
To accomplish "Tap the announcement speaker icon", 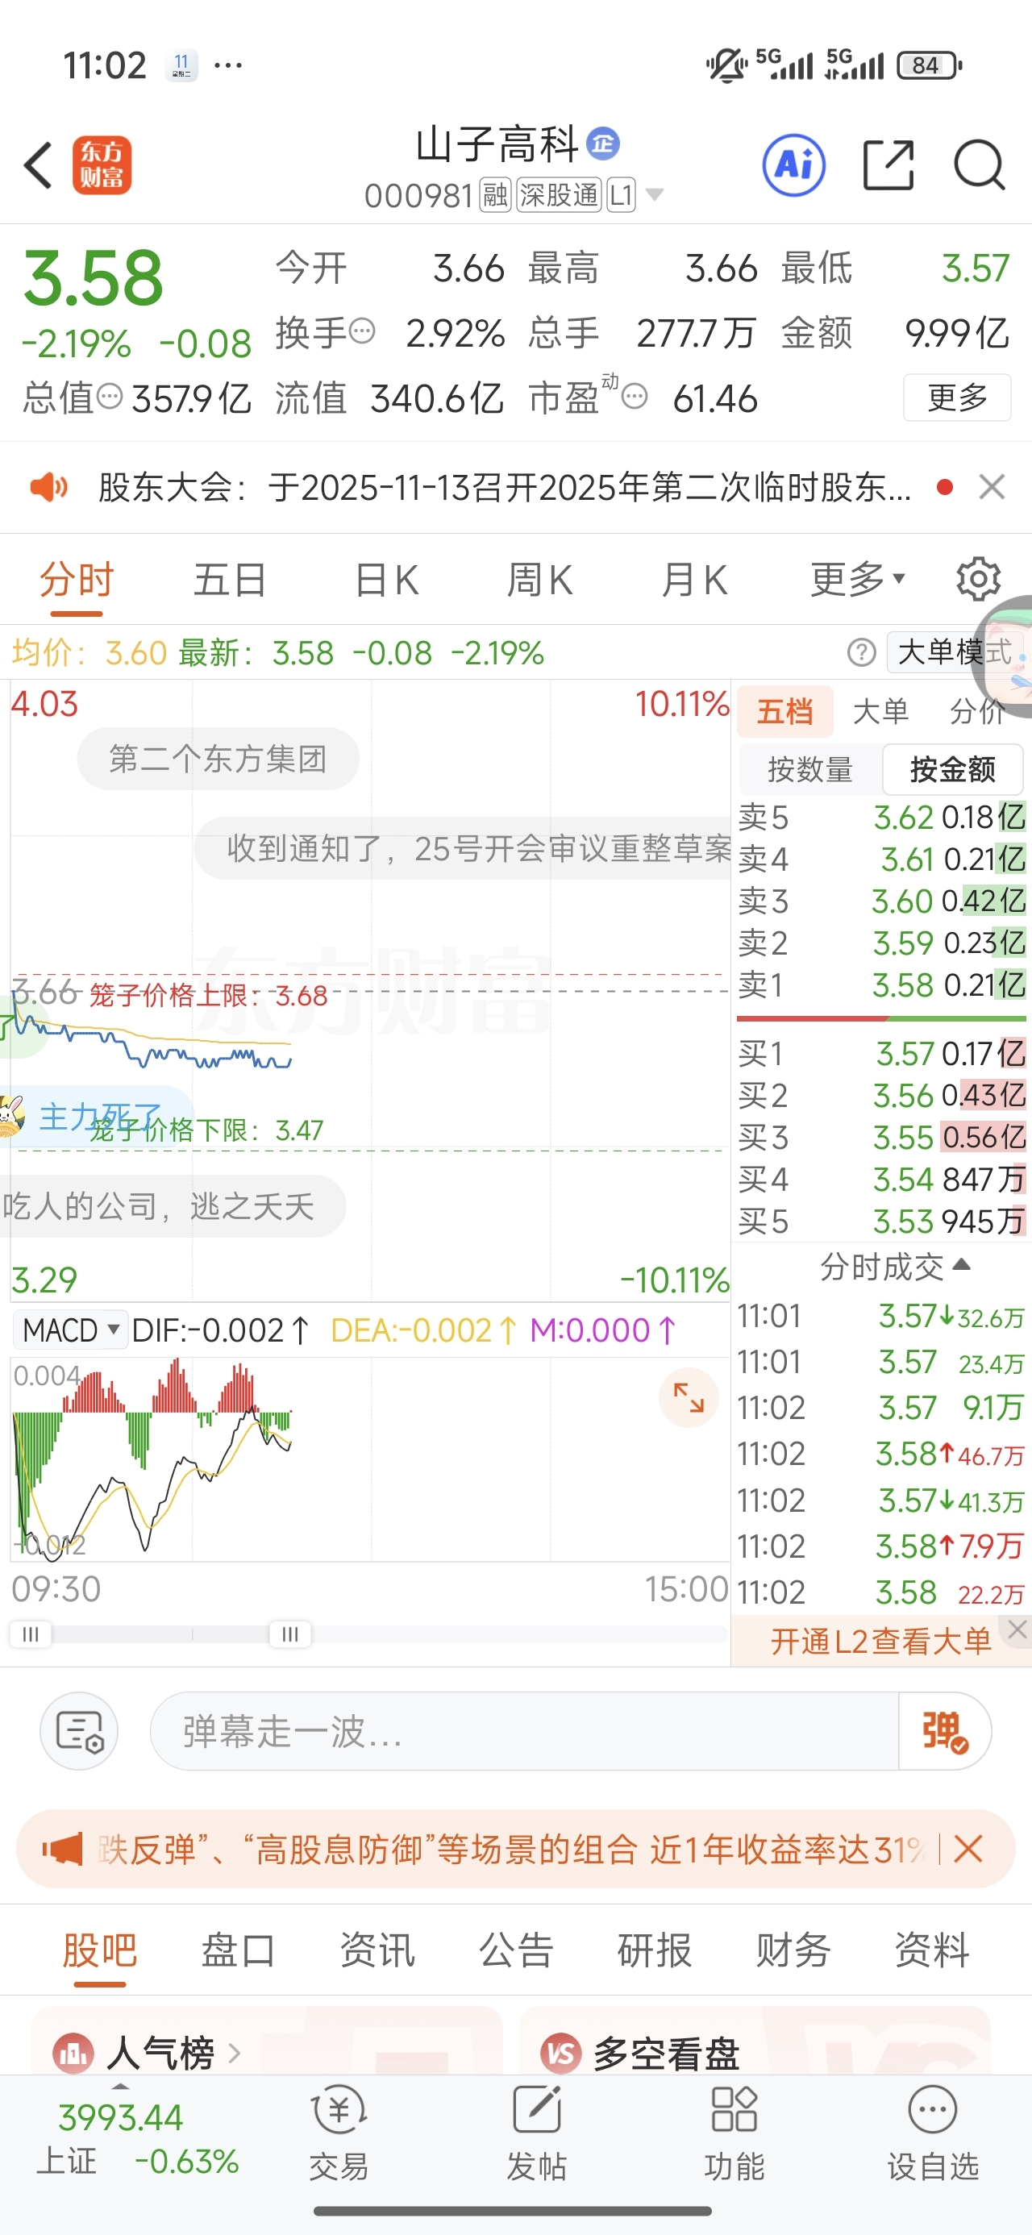I will tap(48, 488).
